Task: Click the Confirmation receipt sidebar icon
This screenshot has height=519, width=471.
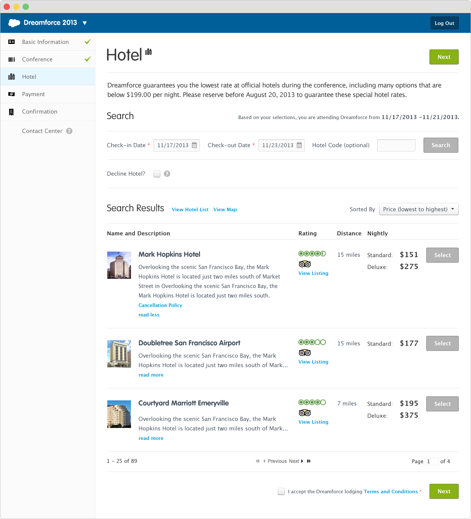Action: 11,112
